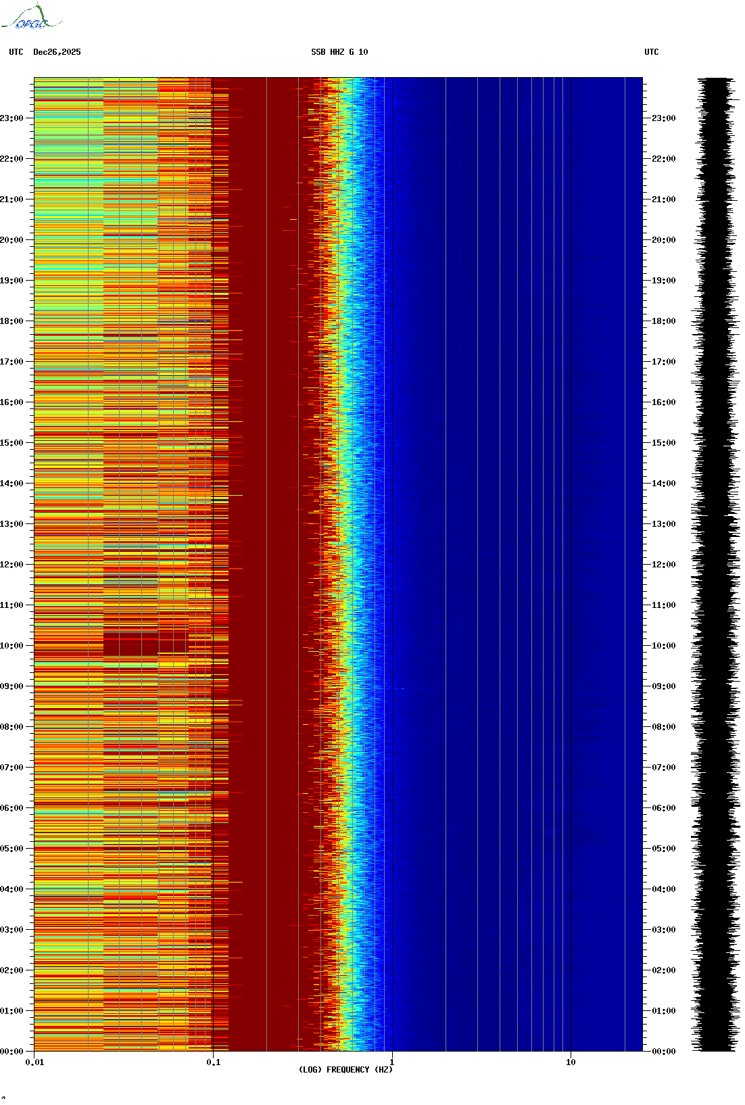Image resolution: width=745 pixels, height=1105 pixels.
Task: Click the (LOG) FREQUENCY (HZ) axis title
Action: [345, 1070]
